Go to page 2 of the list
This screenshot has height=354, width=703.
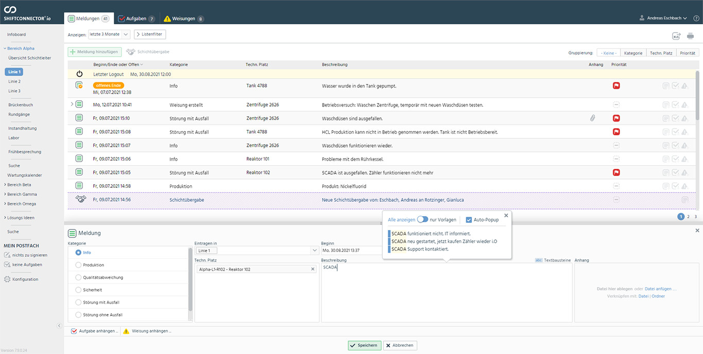point(689,217)
